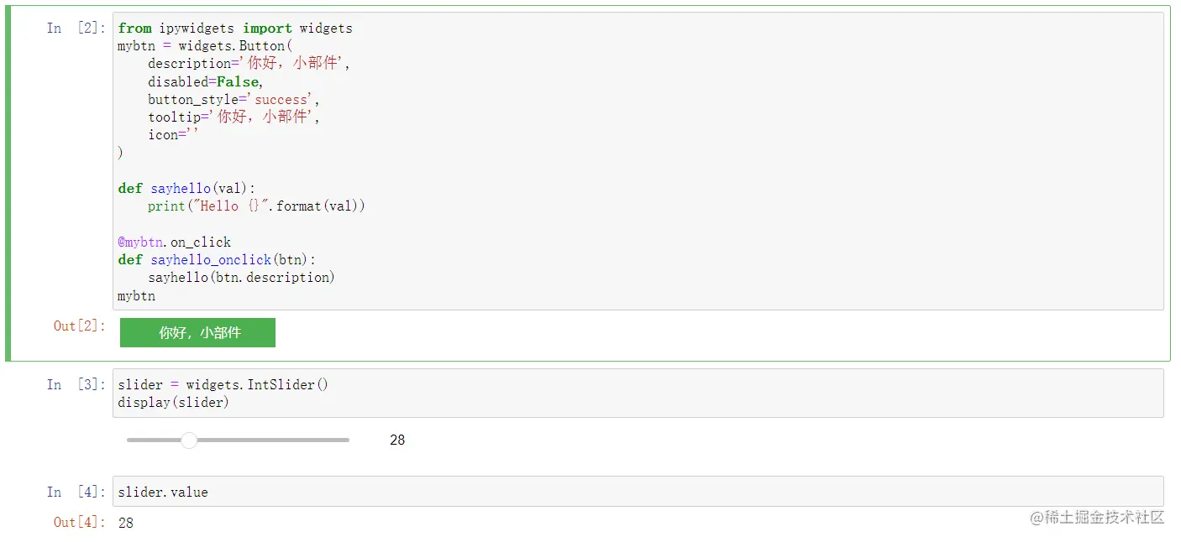Click the slider value readout showing 28

pyautogui.click(x=397, y=439)
